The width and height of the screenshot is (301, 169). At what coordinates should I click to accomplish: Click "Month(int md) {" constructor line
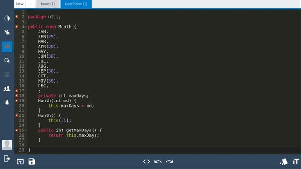pos(57,100)
